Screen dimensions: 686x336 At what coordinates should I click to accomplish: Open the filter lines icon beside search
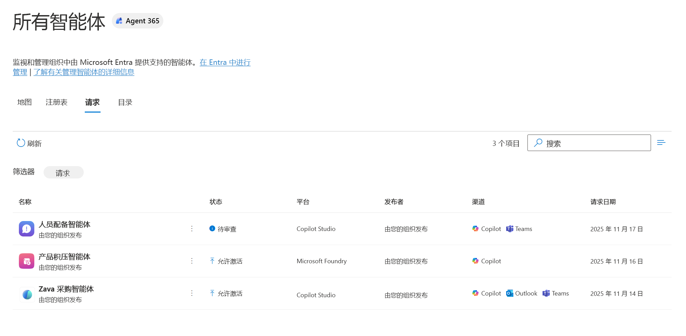click(x=661, y=142)
